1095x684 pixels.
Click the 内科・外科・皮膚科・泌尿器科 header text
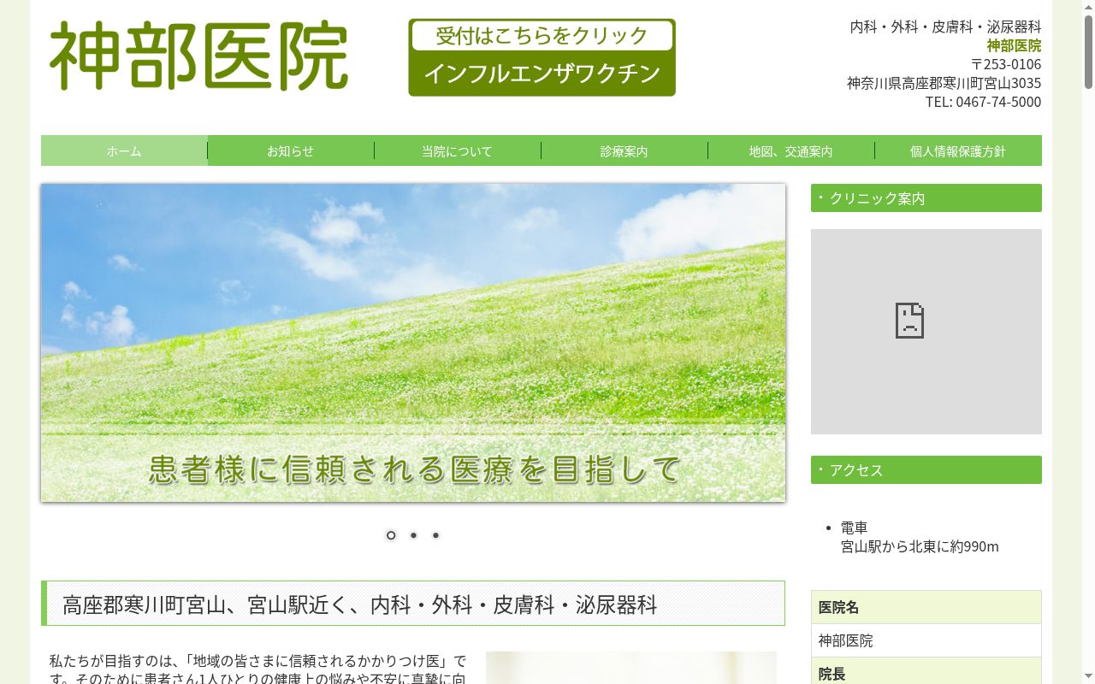tap(945, 27)
